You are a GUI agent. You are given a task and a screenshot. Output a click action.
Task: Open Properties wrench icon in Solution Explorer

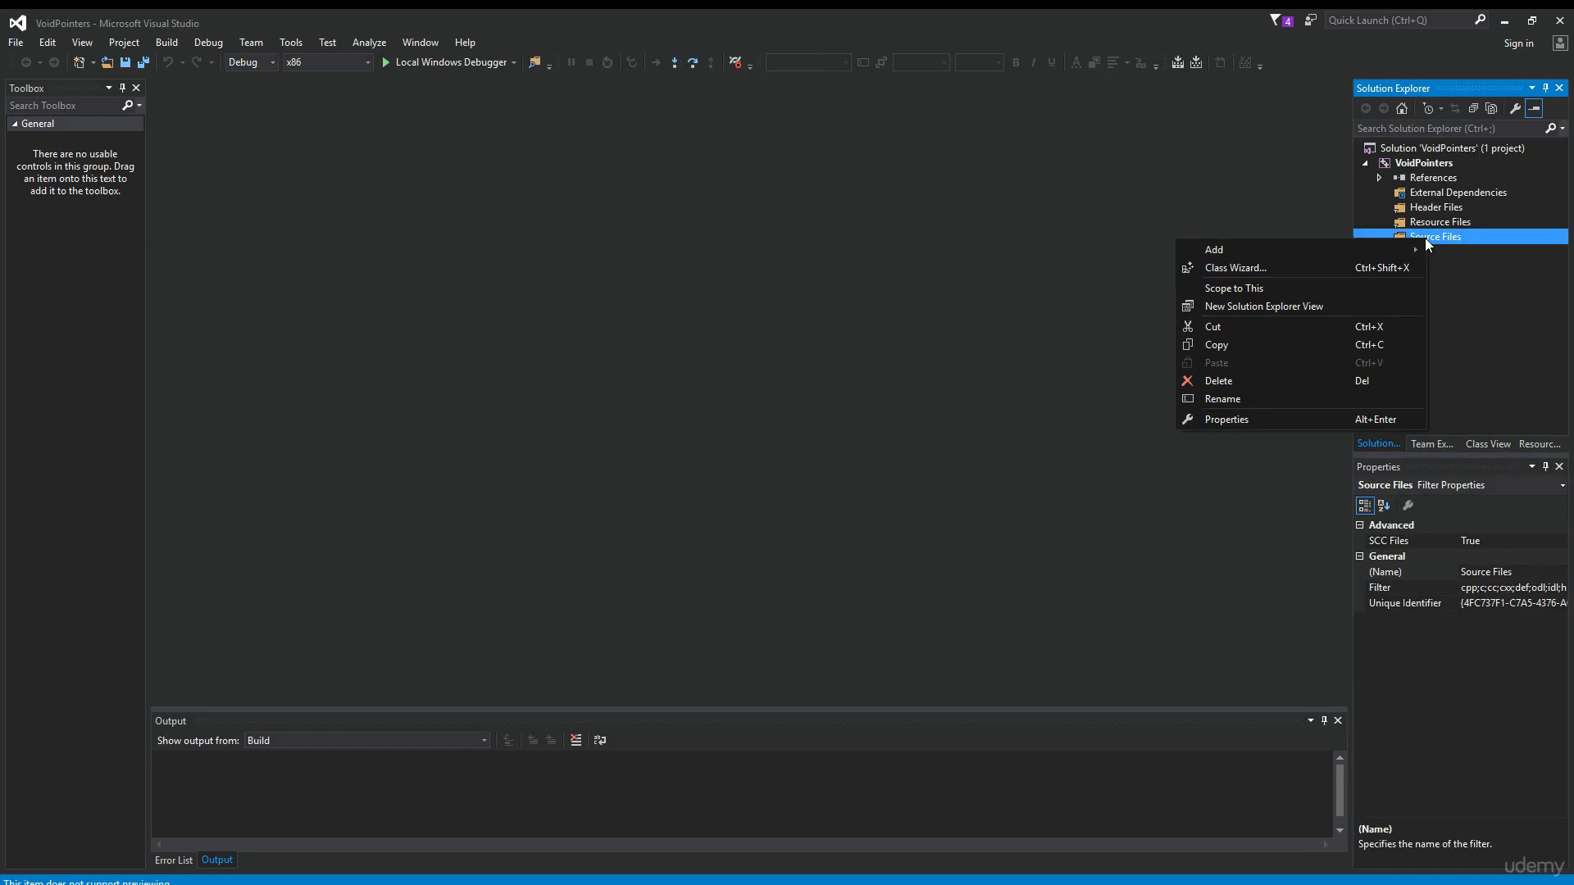[1515, 108]
